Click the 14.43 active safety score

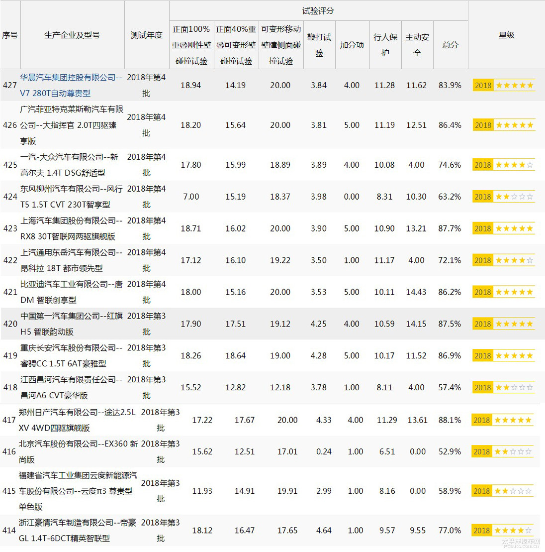(x=416, y=292)
